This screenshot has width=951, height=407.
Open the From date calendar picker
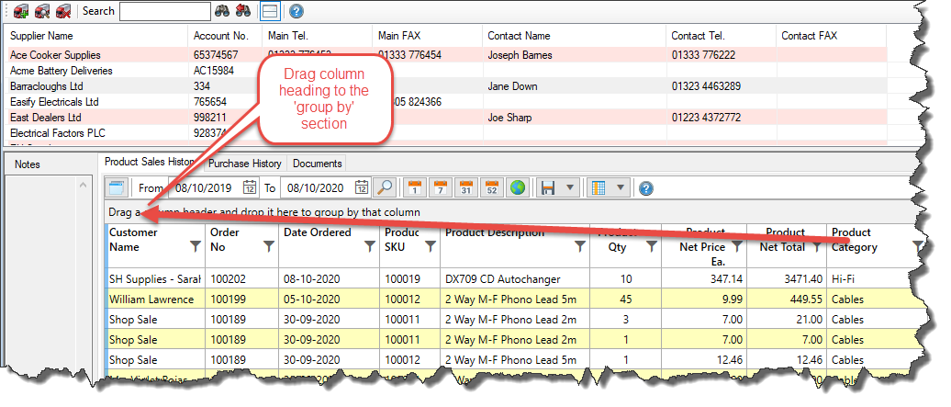pos(250,187)
